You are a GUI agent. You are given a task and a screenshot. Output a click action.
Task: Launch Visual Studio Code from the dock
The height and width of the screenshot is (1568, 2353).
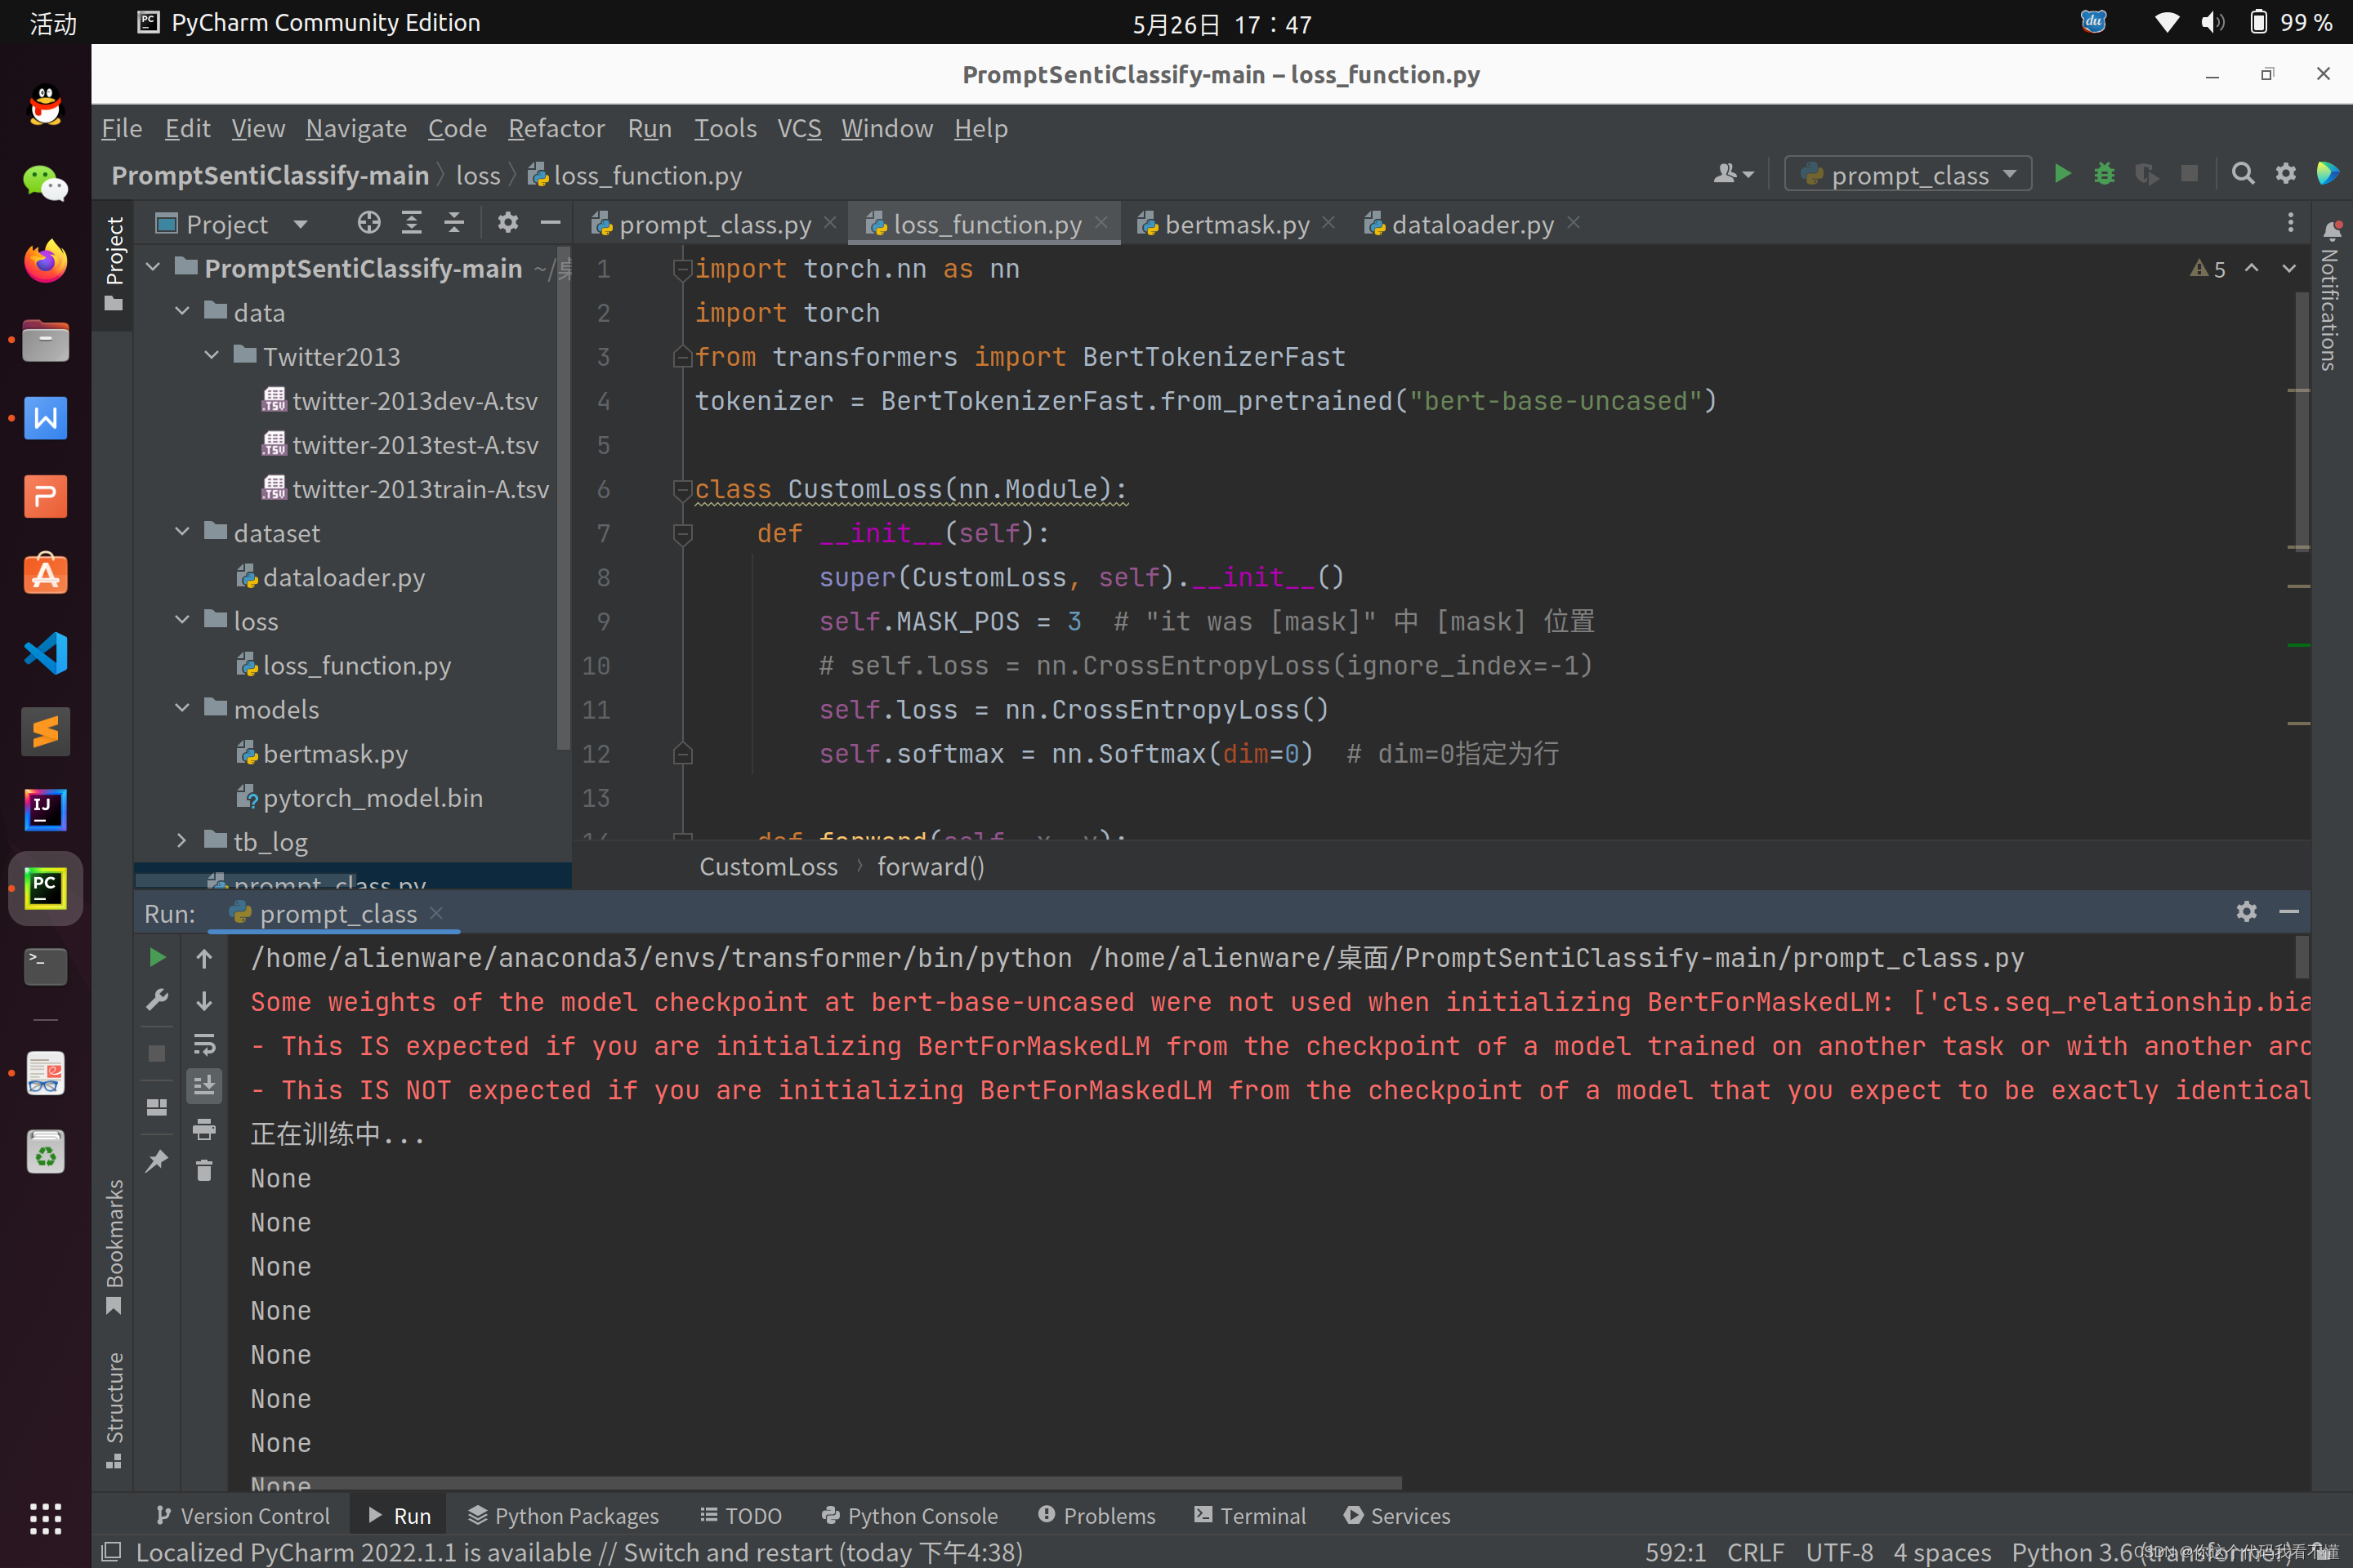pos(45,653)
